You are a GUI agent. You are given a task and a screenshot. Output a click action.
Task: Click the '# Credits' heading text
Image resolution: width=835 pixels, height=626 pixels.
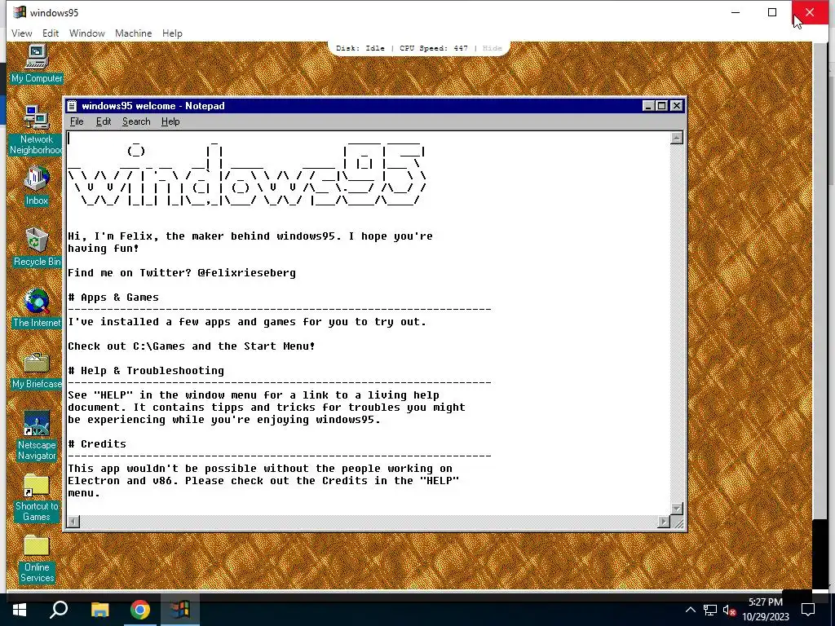tap(97, 444)
